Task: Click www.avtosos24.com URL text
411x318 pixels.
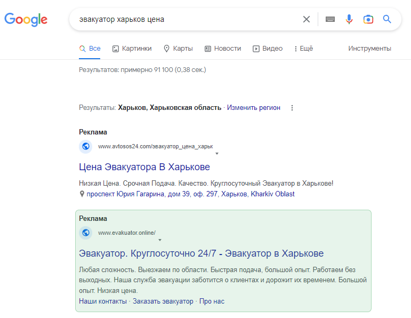Action: (156, 146)
